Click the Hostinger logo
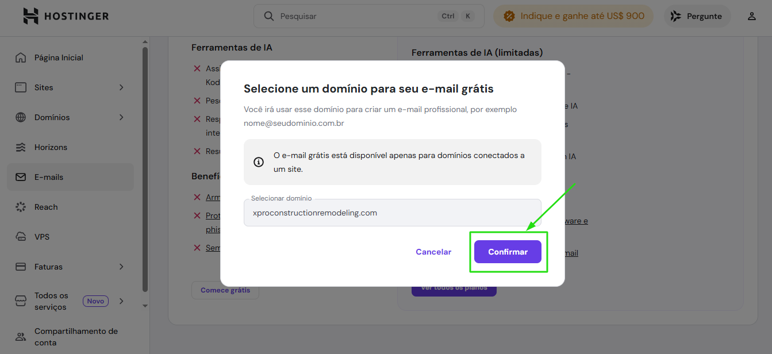772x354 pixels. click(x=66, y=16)
